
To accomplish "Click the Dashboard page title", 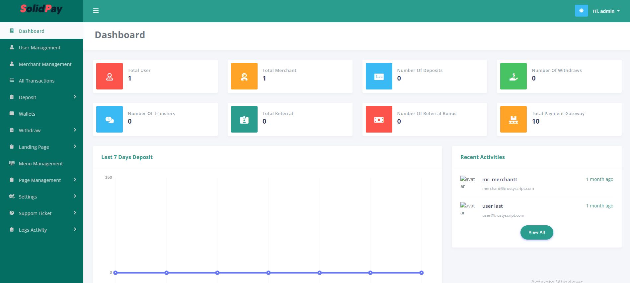I will (120, 35).
